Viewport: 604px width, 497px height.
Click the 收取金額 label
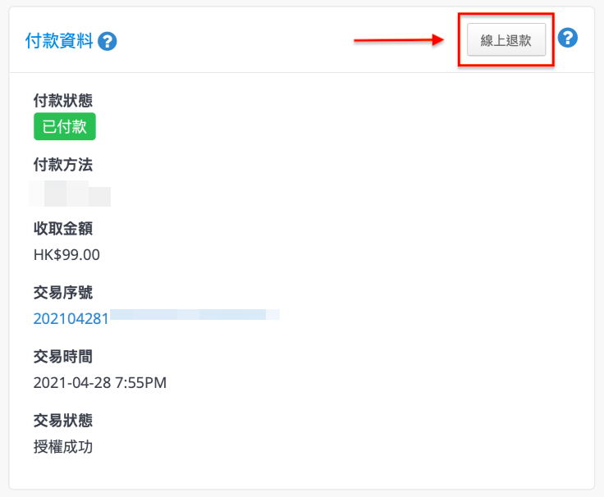point(63,229)
